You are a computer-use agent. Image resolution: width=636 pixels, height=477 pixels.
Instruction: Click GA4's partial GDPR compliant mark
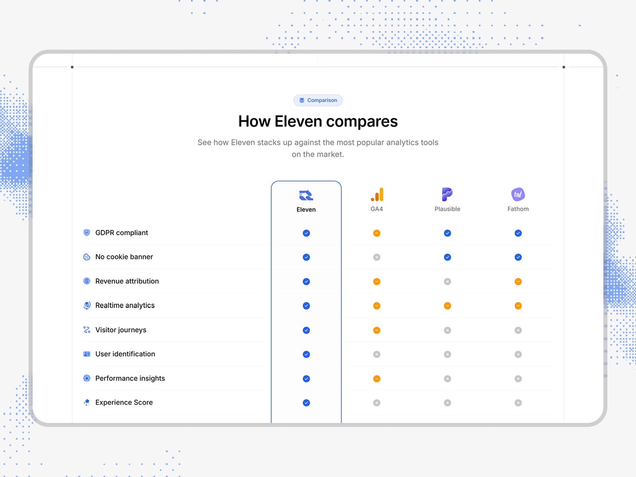pyautogui.click(x=377, y=233)
